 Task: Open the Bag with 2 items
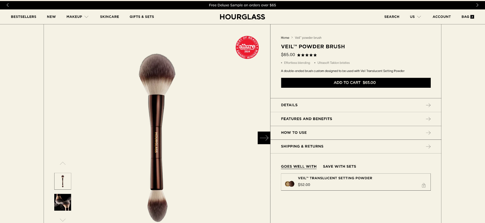click(x=468, y=17)
